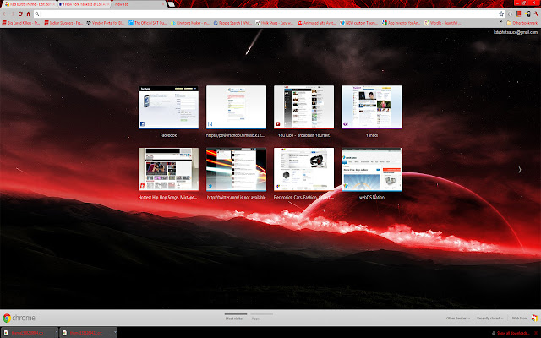Screen dimensions: 541x338
Task: Select the Most visited section
Action: (235, 319)
